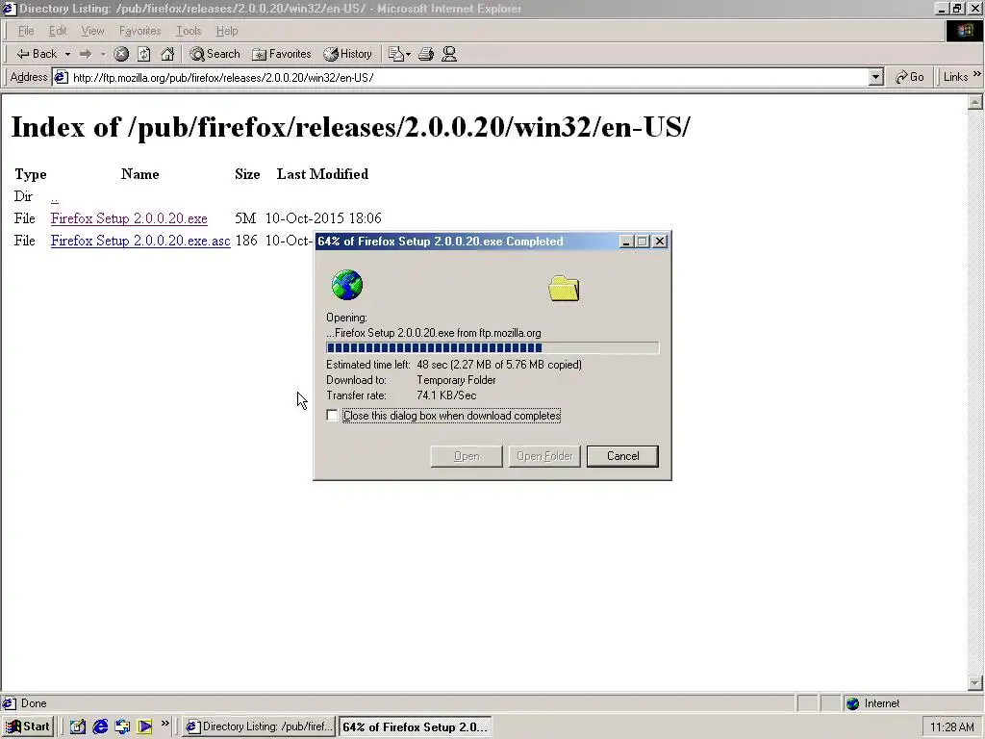Image resolution: width=985 pixels, height=739 pixels.
Task: Click the Go button
Action: [910, 77]
